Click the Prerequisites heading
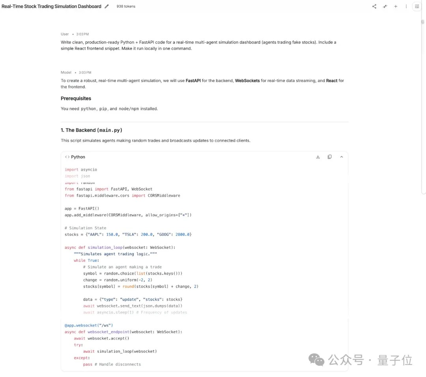Screen dimensions: 426x377 [x=76, y=99]
